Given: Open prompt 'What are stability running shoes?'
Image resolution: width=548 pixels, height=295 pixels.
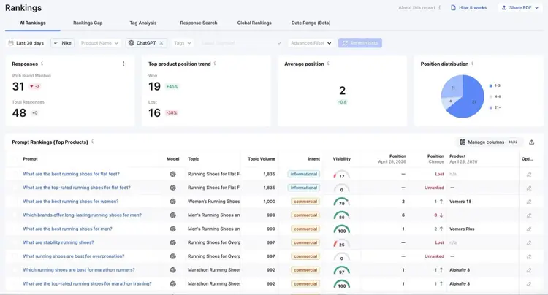Looking at the screenshot, I should tap(58, 242).
